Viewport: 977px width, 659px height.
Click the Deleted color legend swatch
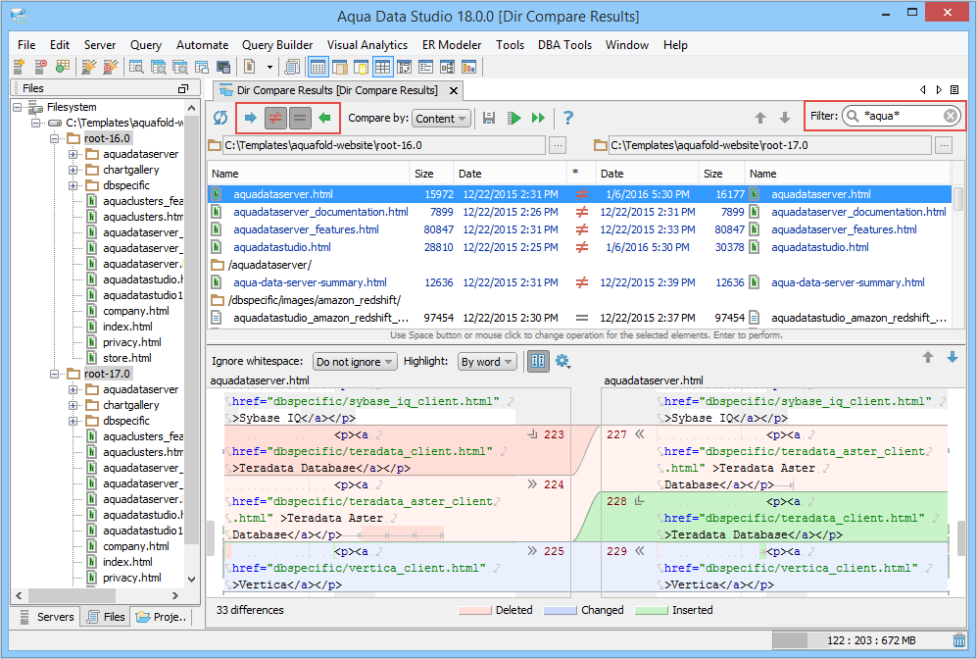click(474, 610)
